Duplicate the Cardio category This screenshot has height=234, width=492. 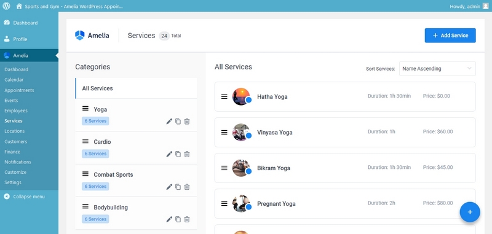click(178, 154)
